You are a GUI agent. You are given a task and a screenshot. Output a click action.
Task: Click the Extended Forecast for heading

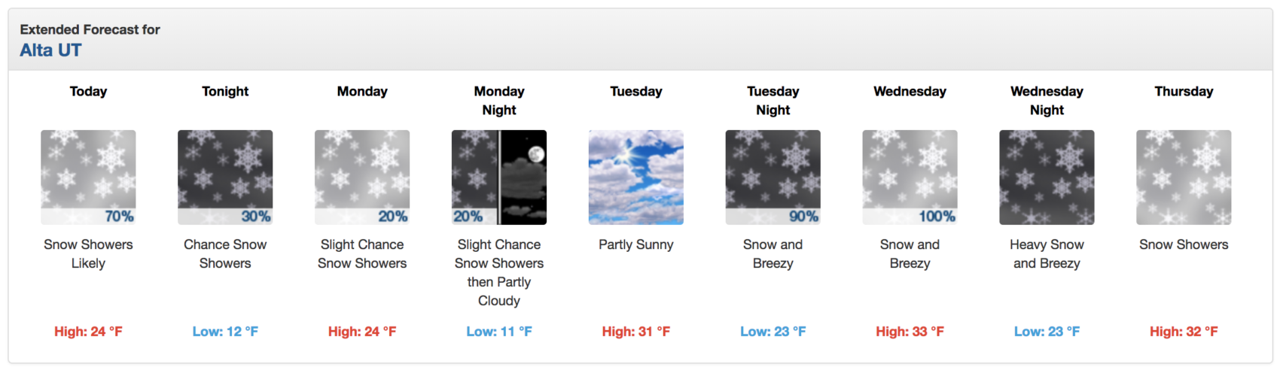[x=90, y=29]
